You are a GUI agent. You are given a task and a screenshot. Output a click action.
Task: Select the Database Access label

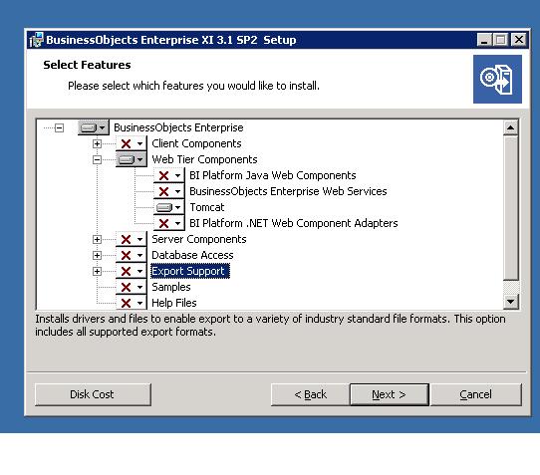(x=192, y=255)
